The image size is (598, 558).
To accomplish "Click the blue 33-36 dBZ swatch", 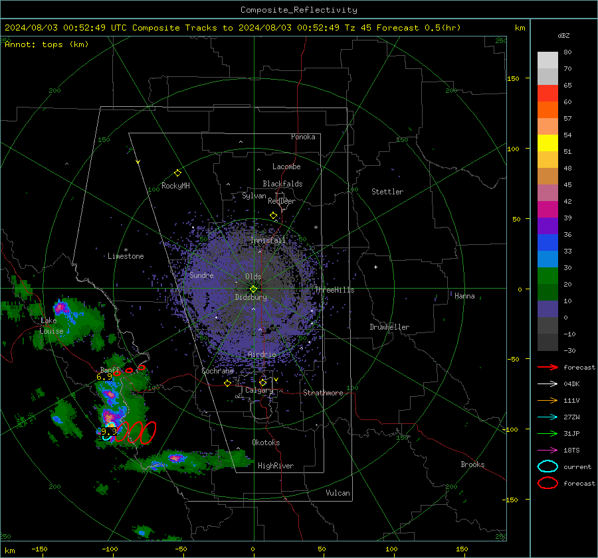I will click(548, 243).
